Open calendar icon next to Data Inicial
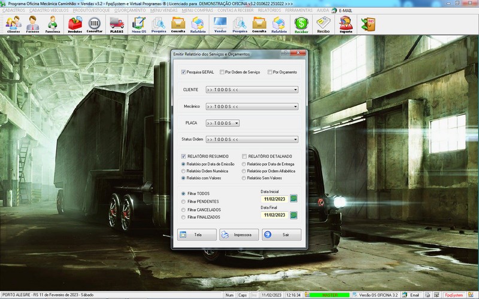Image resolution: width=479 pixels, height=299 pixels. (x=293, y=199)
